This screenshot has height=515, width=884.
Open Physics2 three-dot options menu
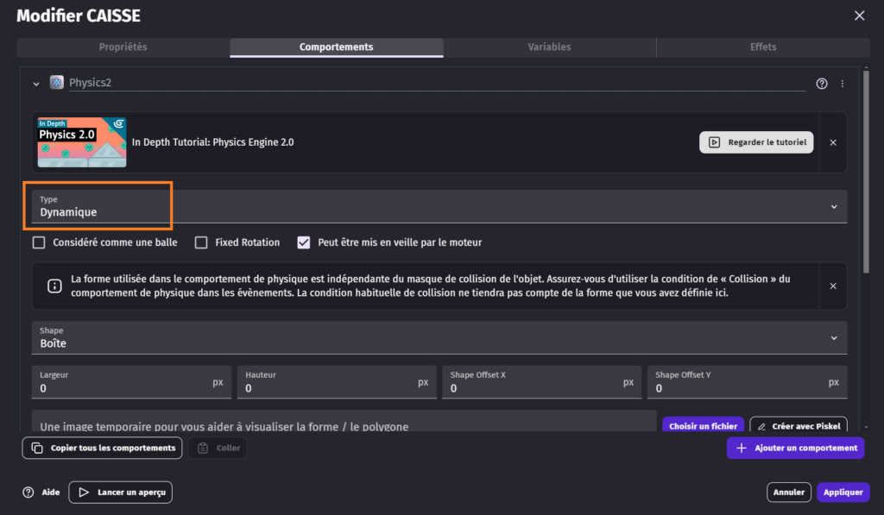click(x=843, y=84)
